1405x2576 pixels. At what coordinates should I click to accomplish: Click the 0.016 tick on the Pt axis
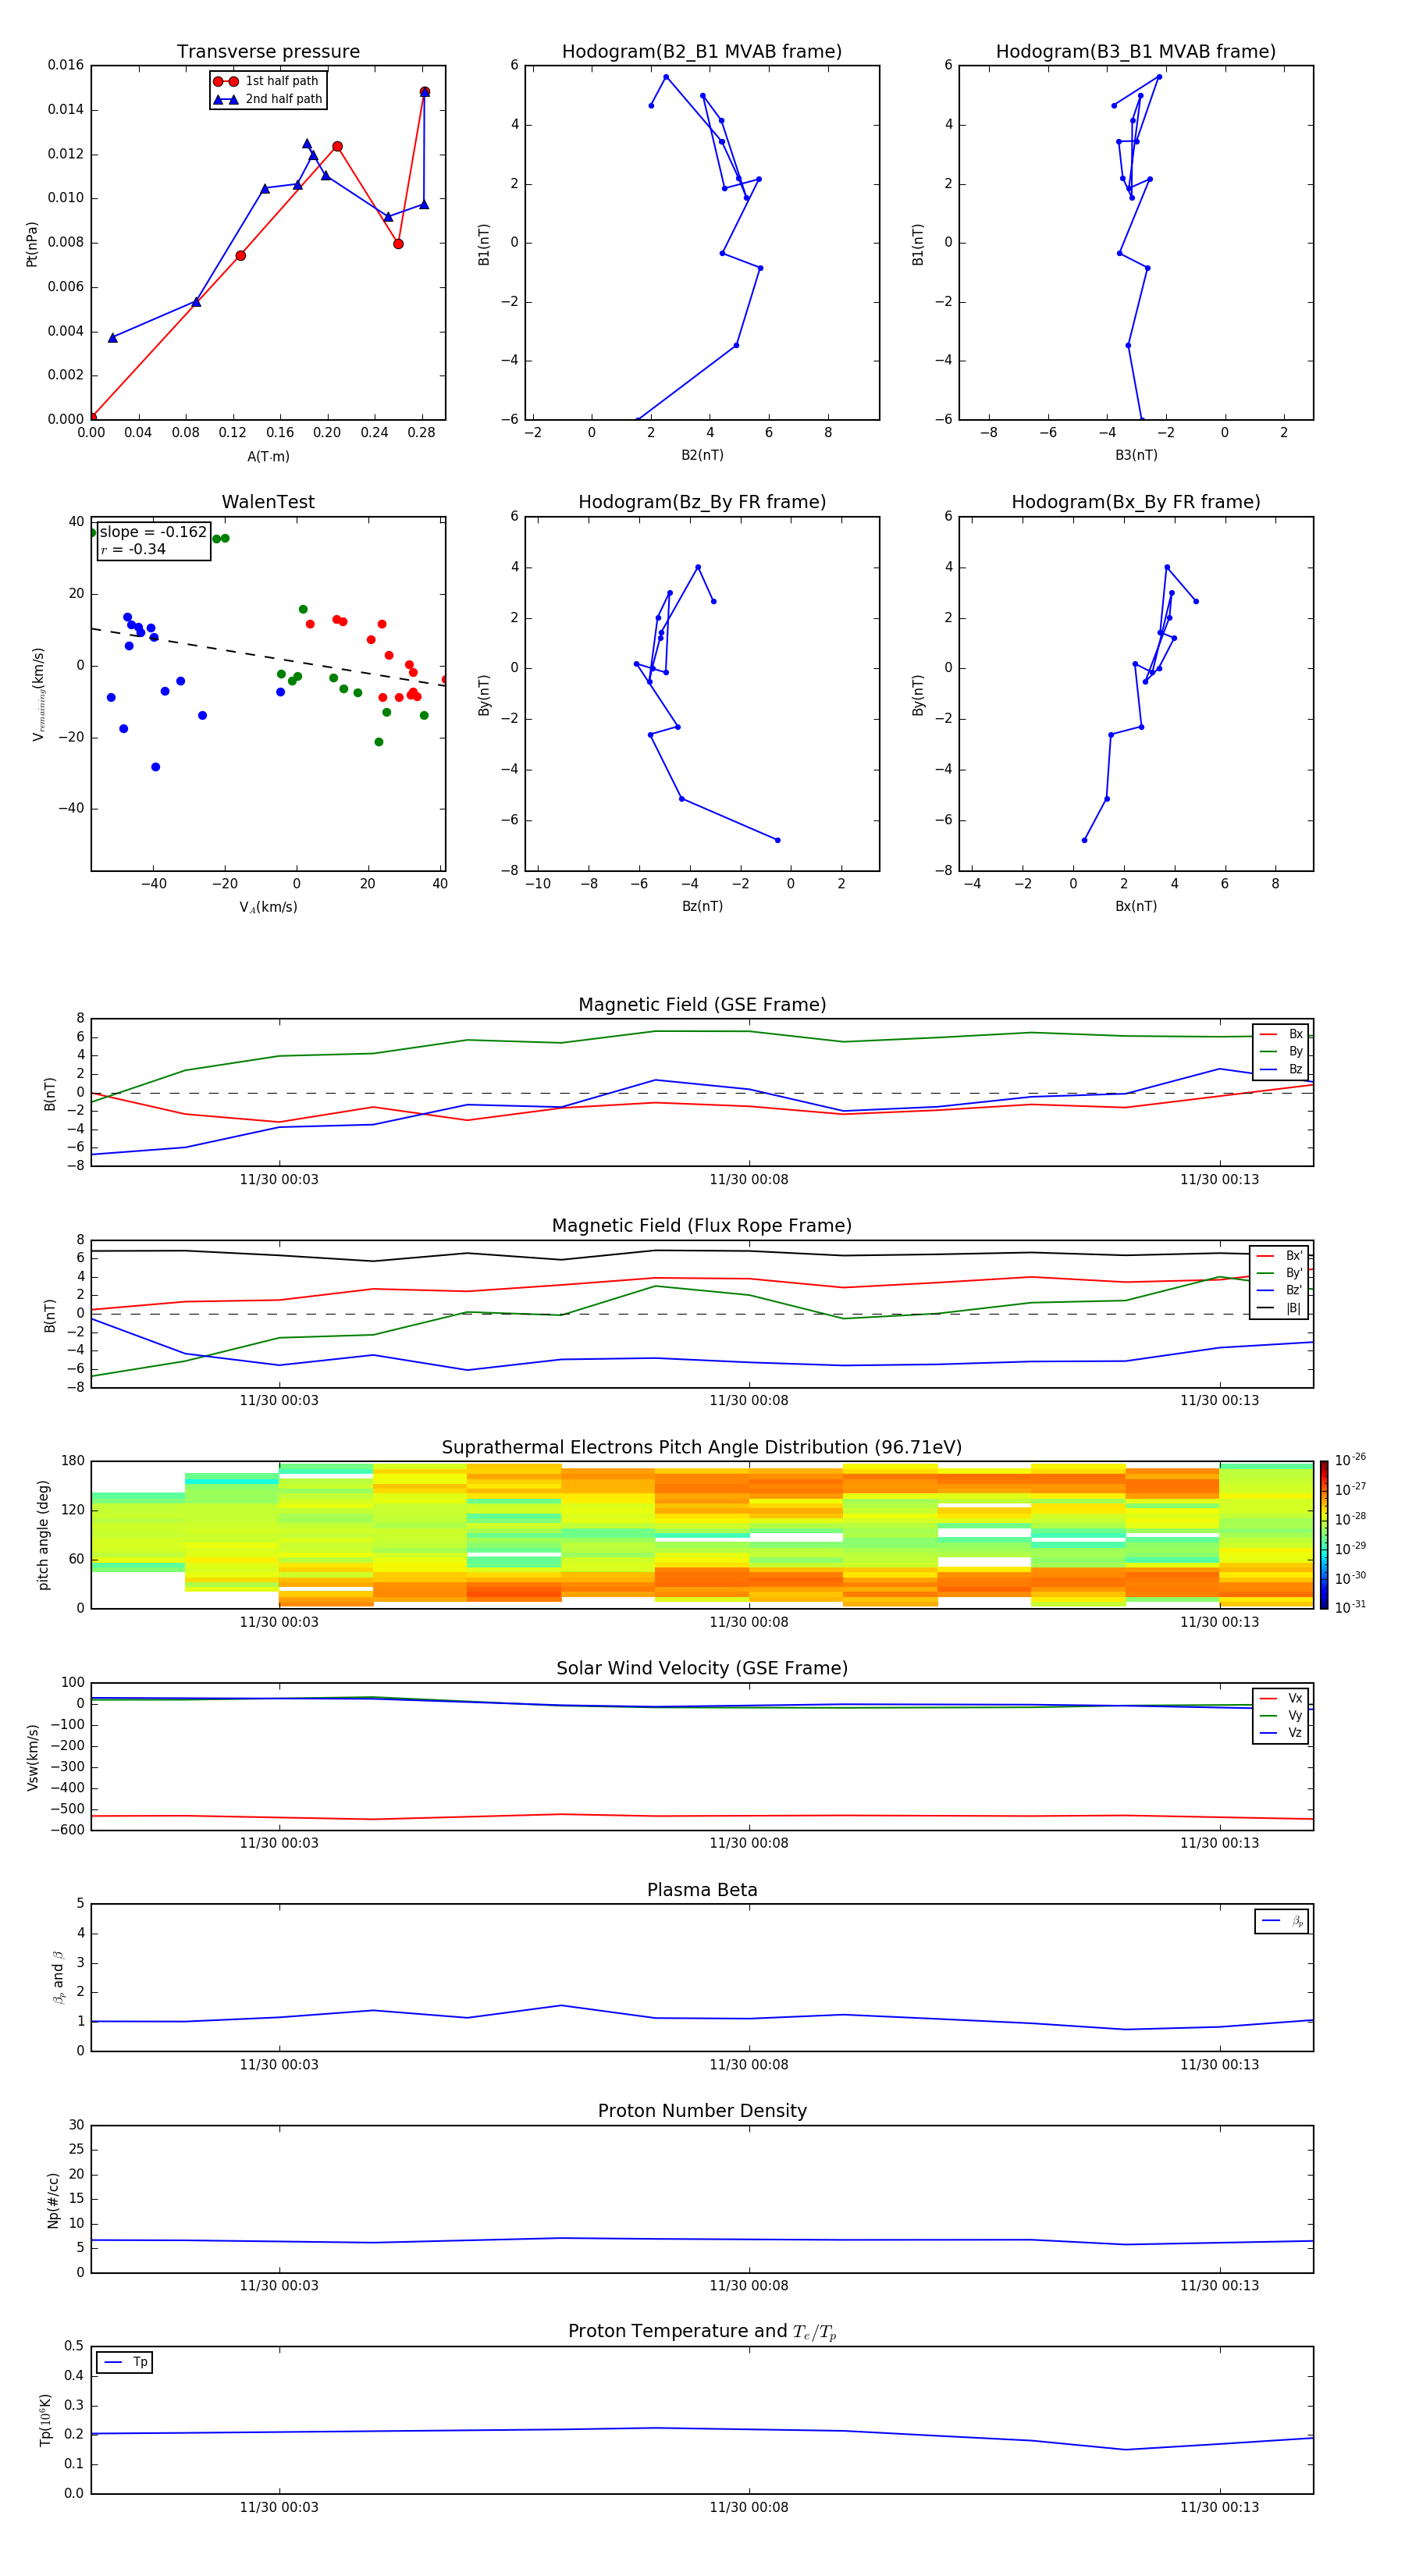(66, 65)
